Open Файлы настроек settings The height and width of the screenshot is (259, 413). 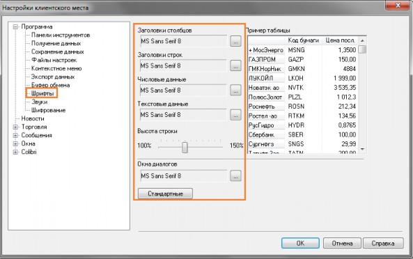(x=54, y=61)
